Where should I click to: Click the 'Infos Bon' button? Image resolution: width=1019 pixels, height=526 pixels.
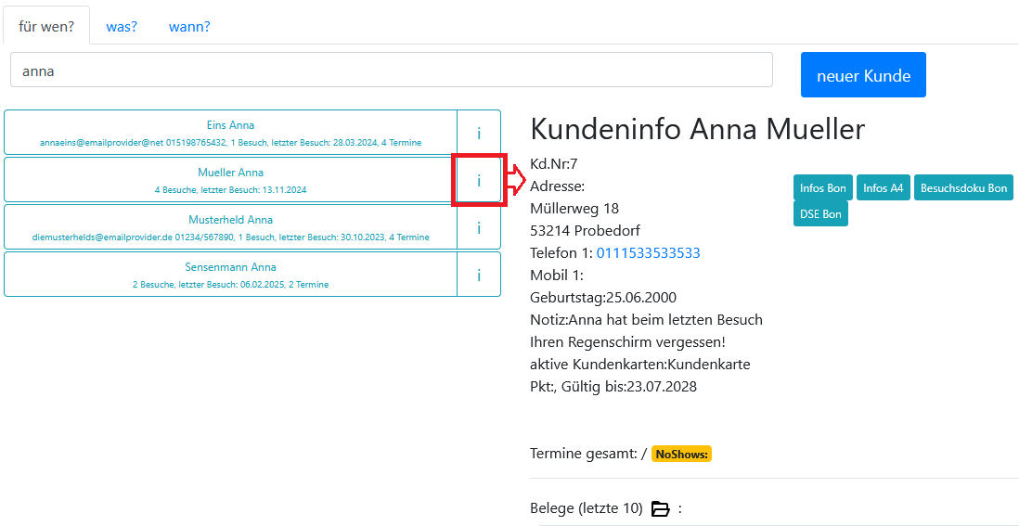(x=823, y=188)
